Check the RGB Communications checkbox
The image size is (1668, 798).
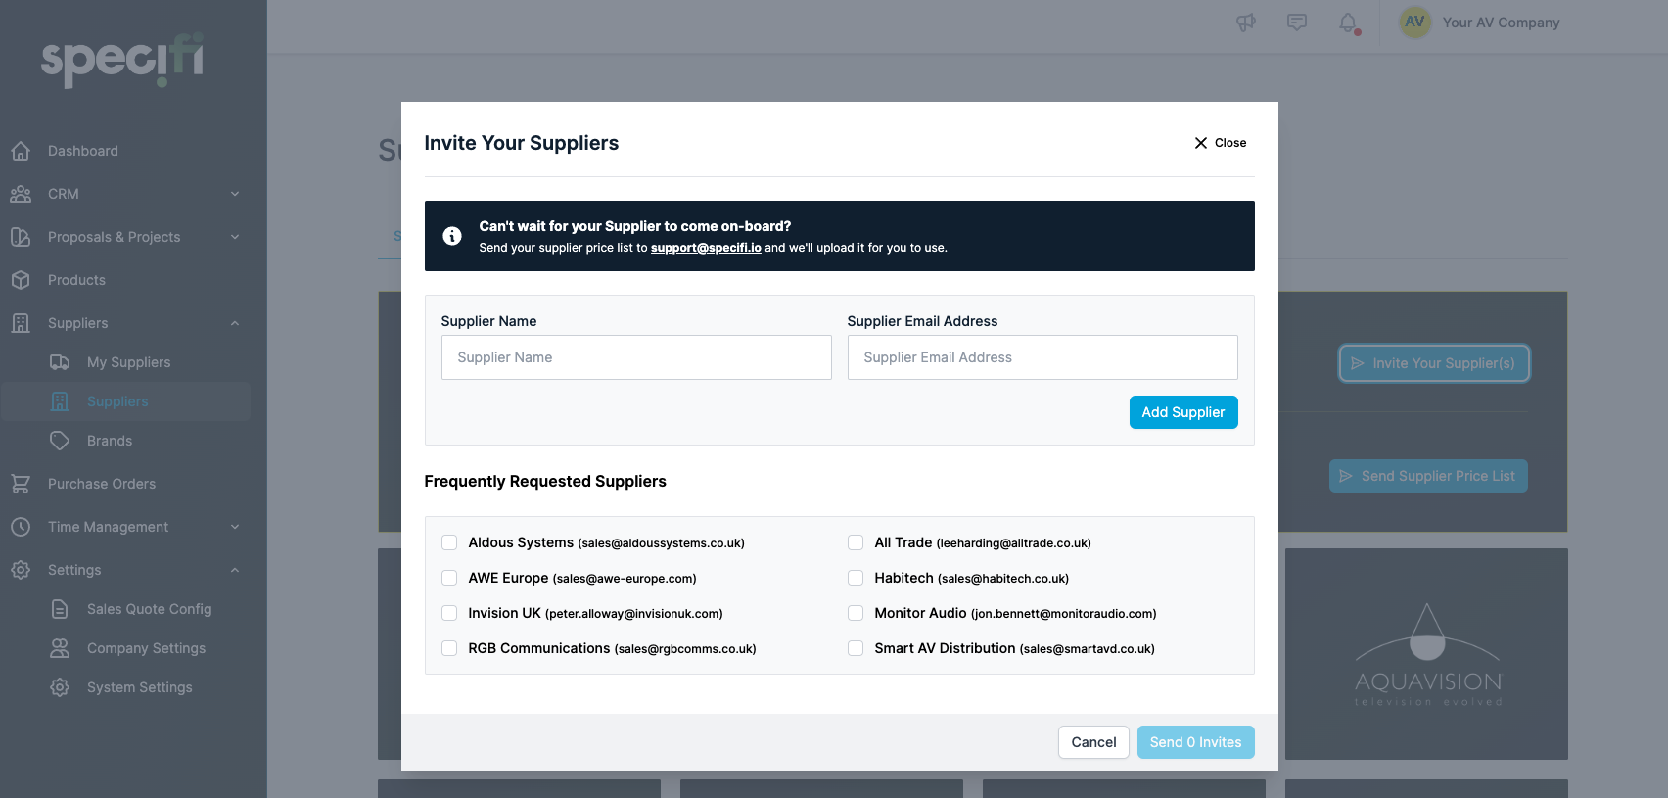pos(449,648)
